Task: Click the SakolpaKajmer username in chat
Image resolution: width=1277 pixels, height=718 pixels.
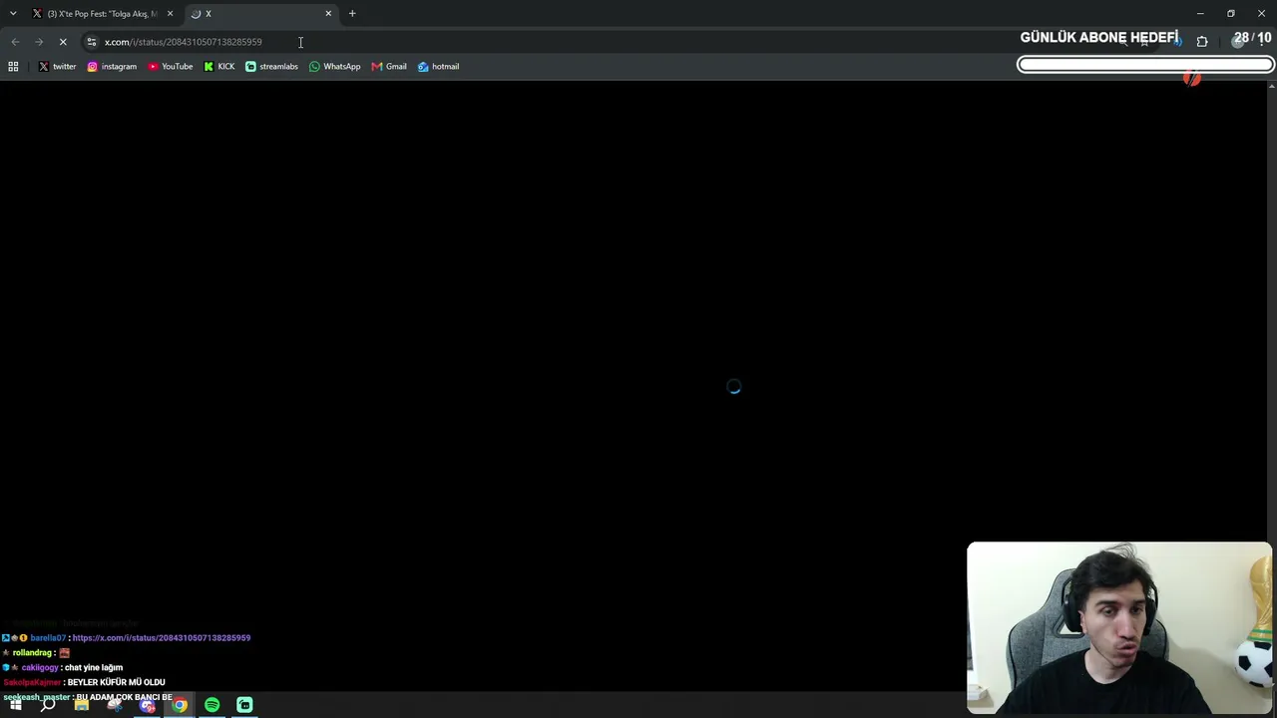Action: 32,683
